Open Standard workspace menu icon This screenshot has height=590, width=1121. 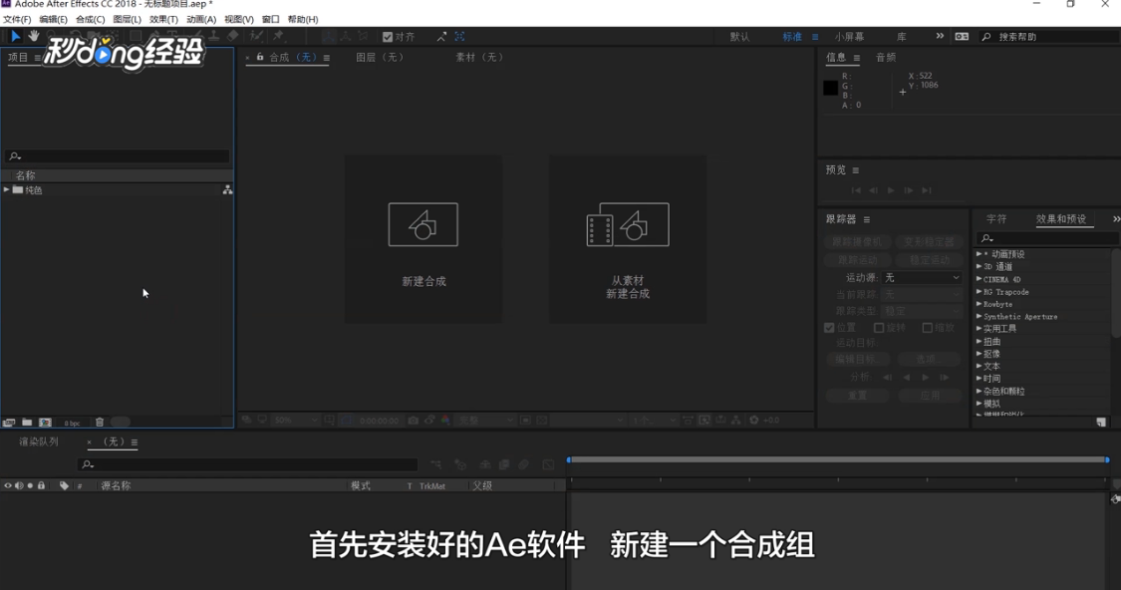click(x=815, y=37)
